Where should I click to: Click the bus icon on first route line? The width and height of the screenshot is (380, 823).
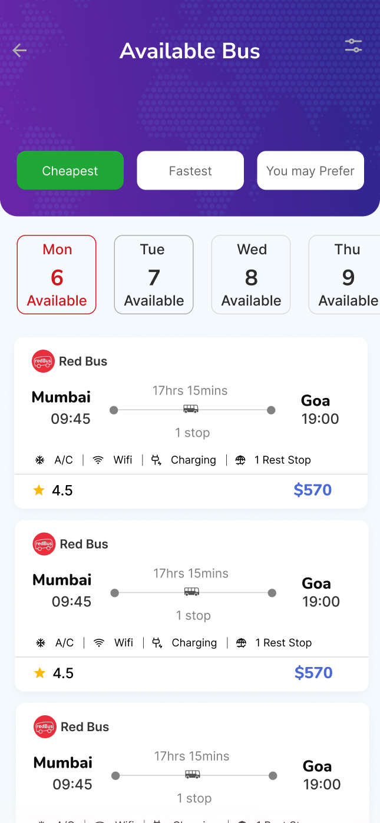tap(191, 409)
